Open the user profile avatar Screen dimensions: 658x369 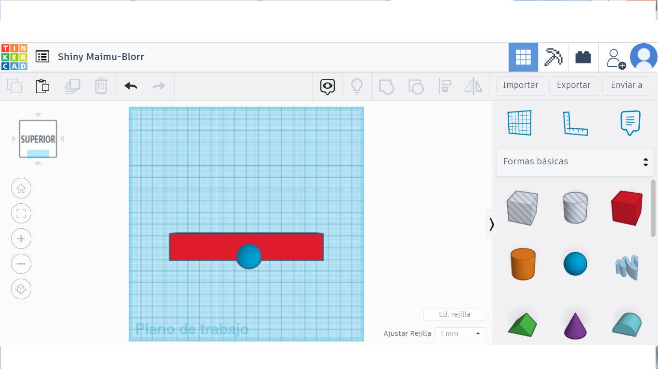click(x=644, y=57)
